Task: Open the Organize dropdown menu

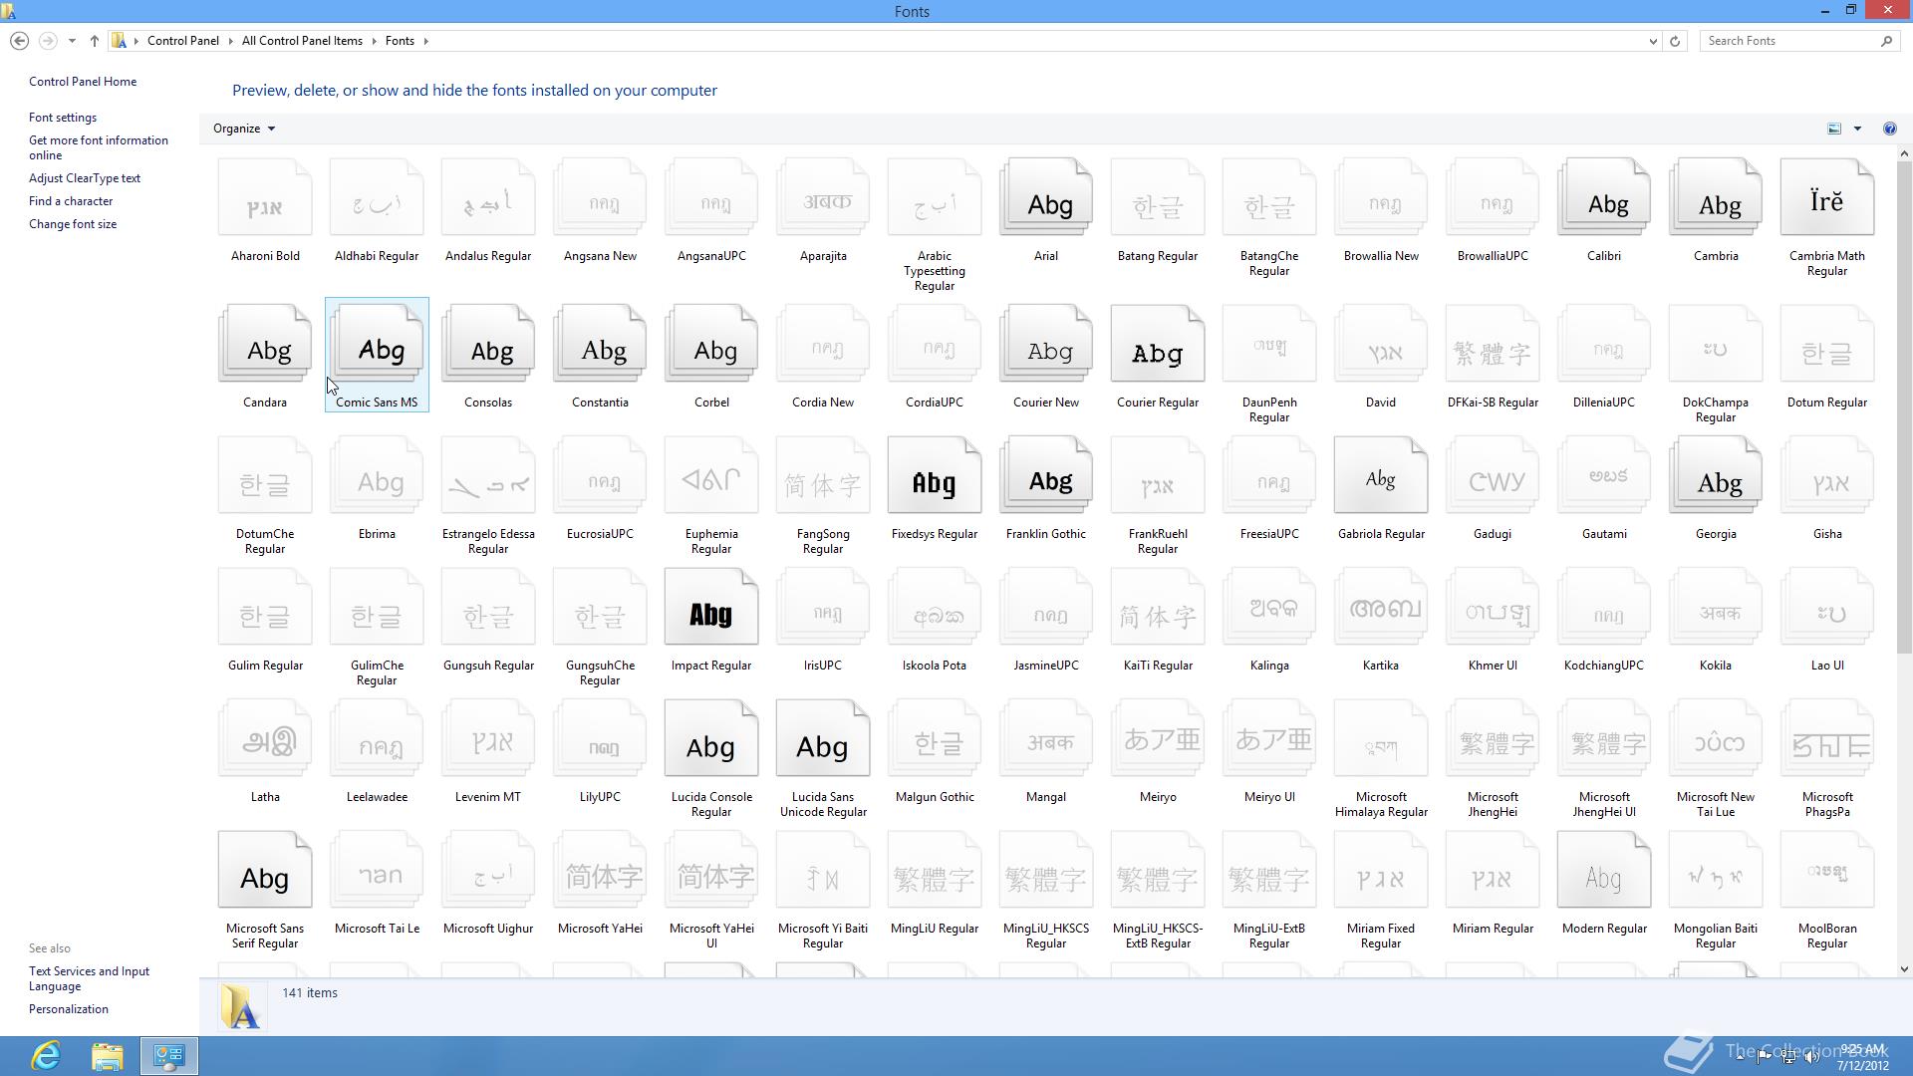Action: (x=243, y=129)
